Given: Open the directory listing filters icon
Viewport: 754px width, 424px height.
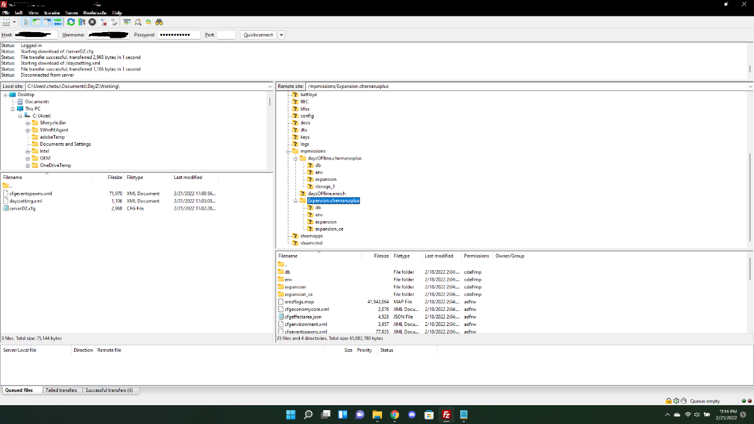Looking at the screenshot, I should (127, 22).
